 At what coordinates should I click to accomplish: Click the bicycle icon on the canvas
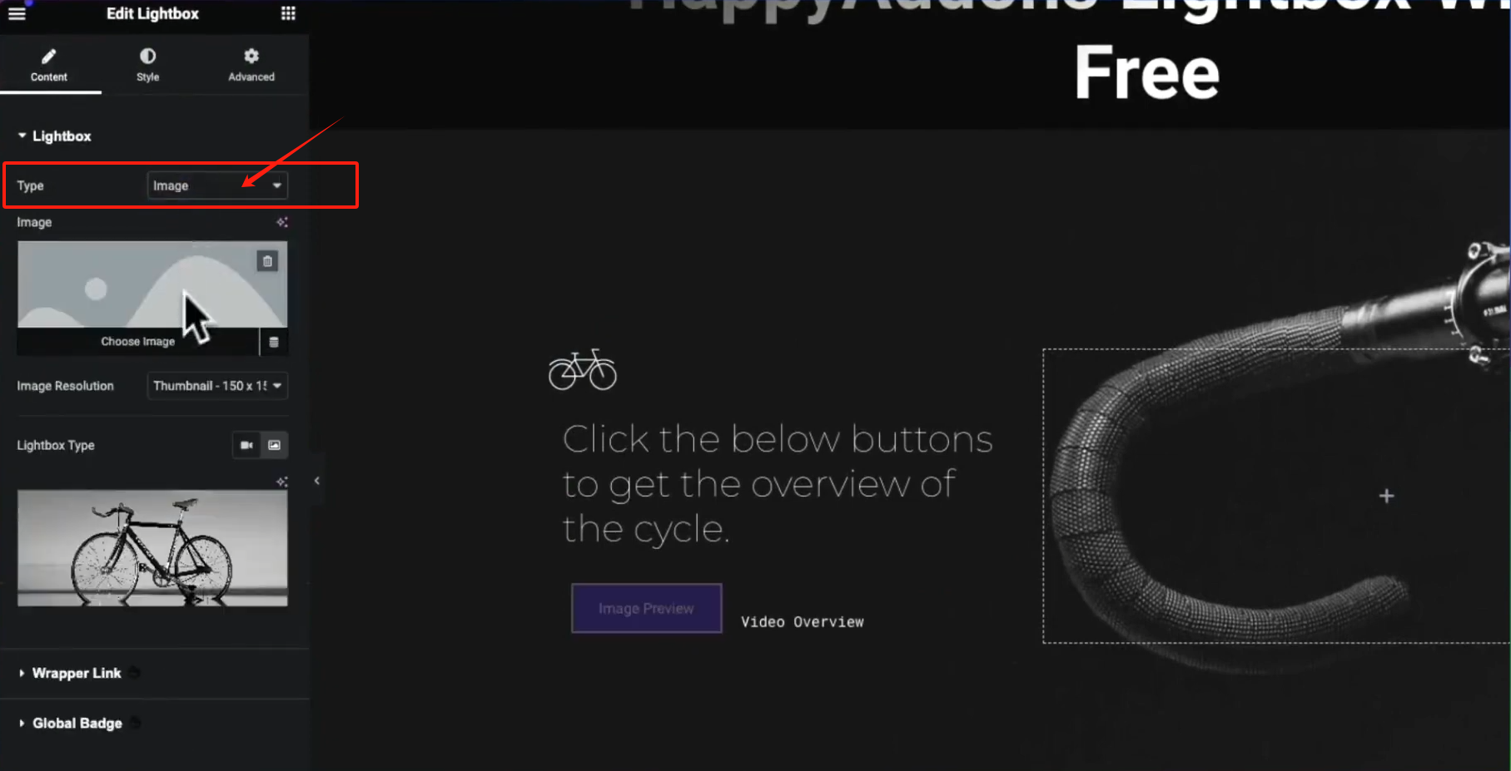click(x=583, y=369)
